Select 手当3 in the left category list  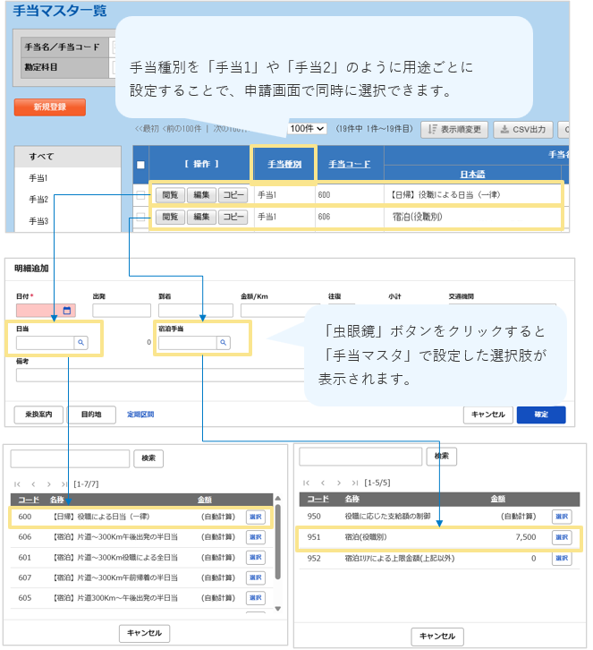[x=38, y=221]
